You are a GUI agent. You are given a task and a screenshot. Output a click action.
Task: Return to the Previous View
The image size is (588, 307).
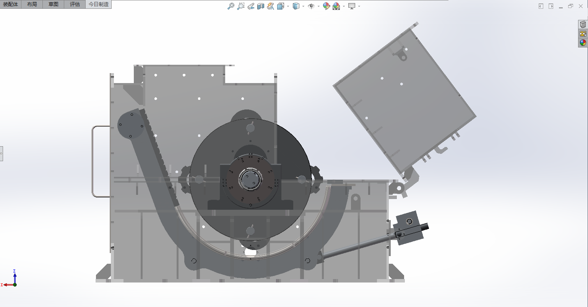pyautogui.click(x=251, y=6)
